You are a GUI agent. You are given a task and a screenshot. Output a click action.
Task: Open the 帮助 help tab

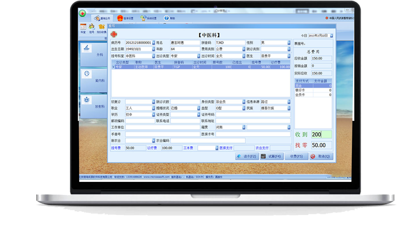(170, 18)
